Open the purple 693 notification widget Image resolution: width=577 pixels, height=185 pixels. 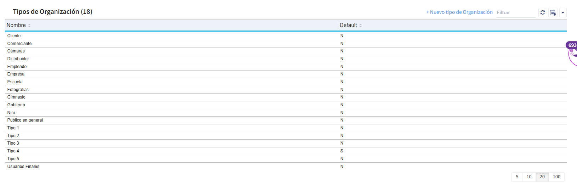572,45
